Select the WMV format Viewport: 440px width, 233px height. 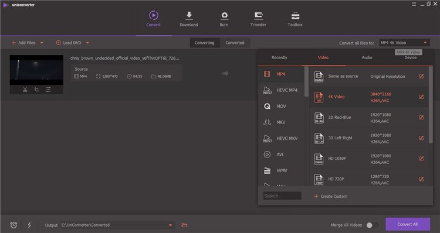click(x=280, y=170)
